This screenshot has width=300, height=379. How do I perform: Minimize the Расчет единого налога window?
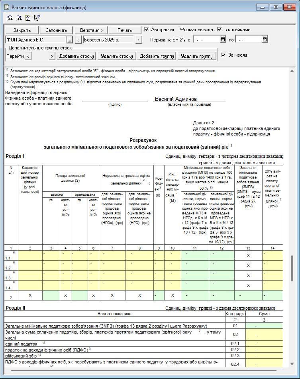tap(262, 7)
